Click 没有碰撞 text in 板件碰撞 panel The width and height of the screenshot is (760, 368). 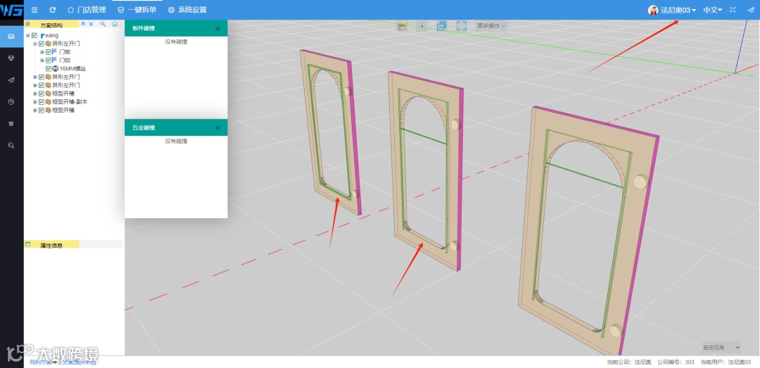(176, 42)
